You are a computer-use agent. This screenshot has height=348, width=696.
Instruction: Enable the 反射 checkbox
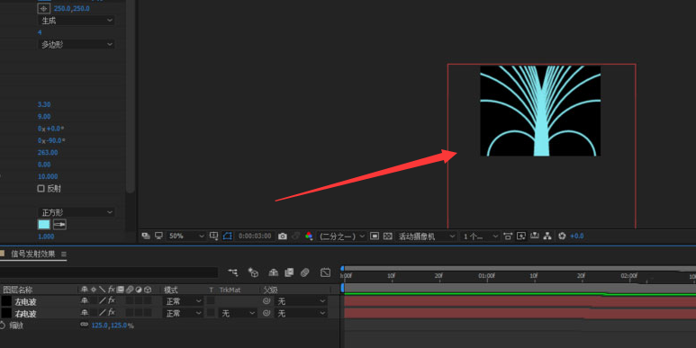coord(41,189)
